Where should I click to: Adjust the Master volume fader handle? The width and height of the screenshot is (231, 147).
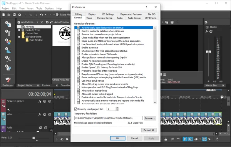[208, 52]
